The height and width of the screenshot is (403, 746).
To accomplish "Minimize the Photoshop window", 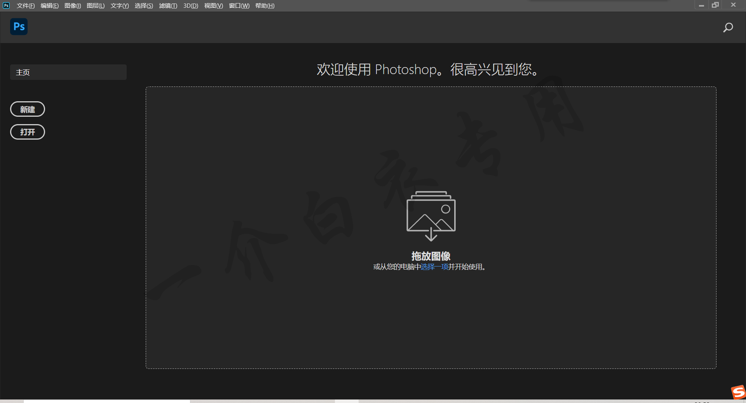I will click(x=701, y=5).
